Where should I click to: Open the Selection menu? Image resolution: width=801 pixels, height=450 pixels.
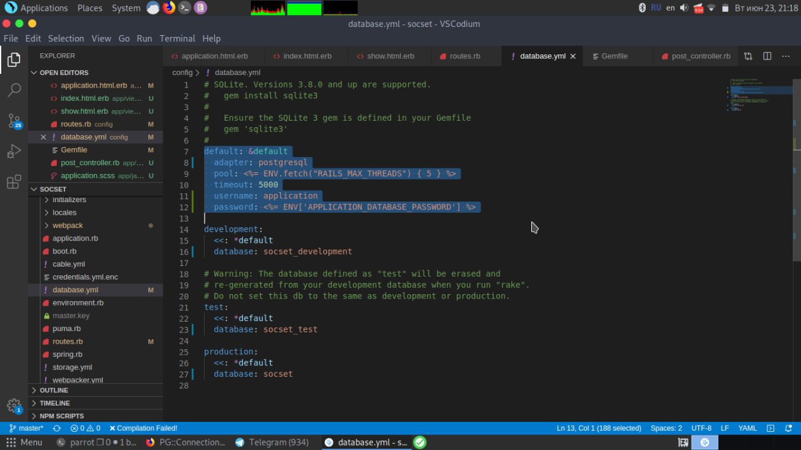point(66,38)
